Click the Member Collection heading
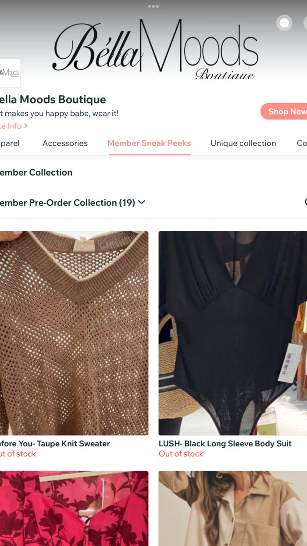The height and width of the screenshot is (546, 307). tap(36, 172)
